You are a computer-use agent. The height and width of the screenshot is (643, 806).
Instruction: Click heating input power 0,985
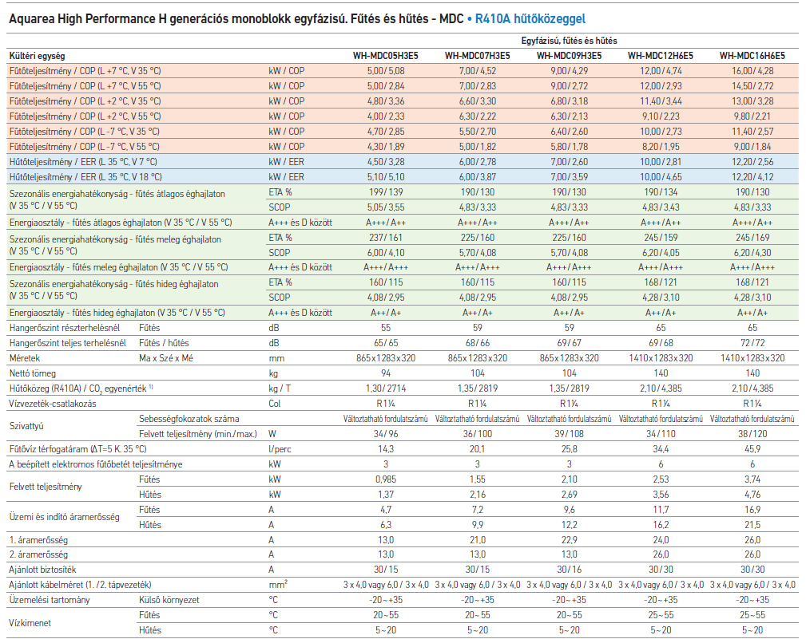coord(386,479)
